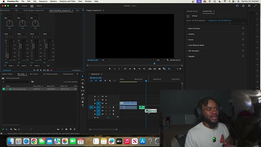The image size is (261, 147).
Task: Select the Razor tool
Action: tap(82, 87)
